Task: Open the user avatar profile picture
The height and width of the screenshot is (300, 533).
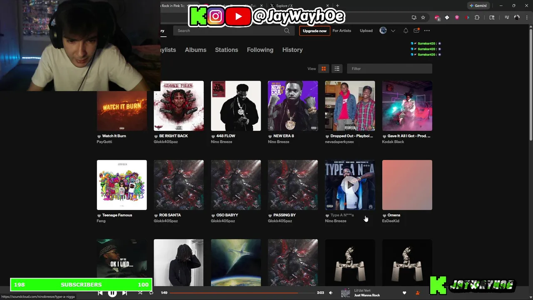Action: click(383, 30)
